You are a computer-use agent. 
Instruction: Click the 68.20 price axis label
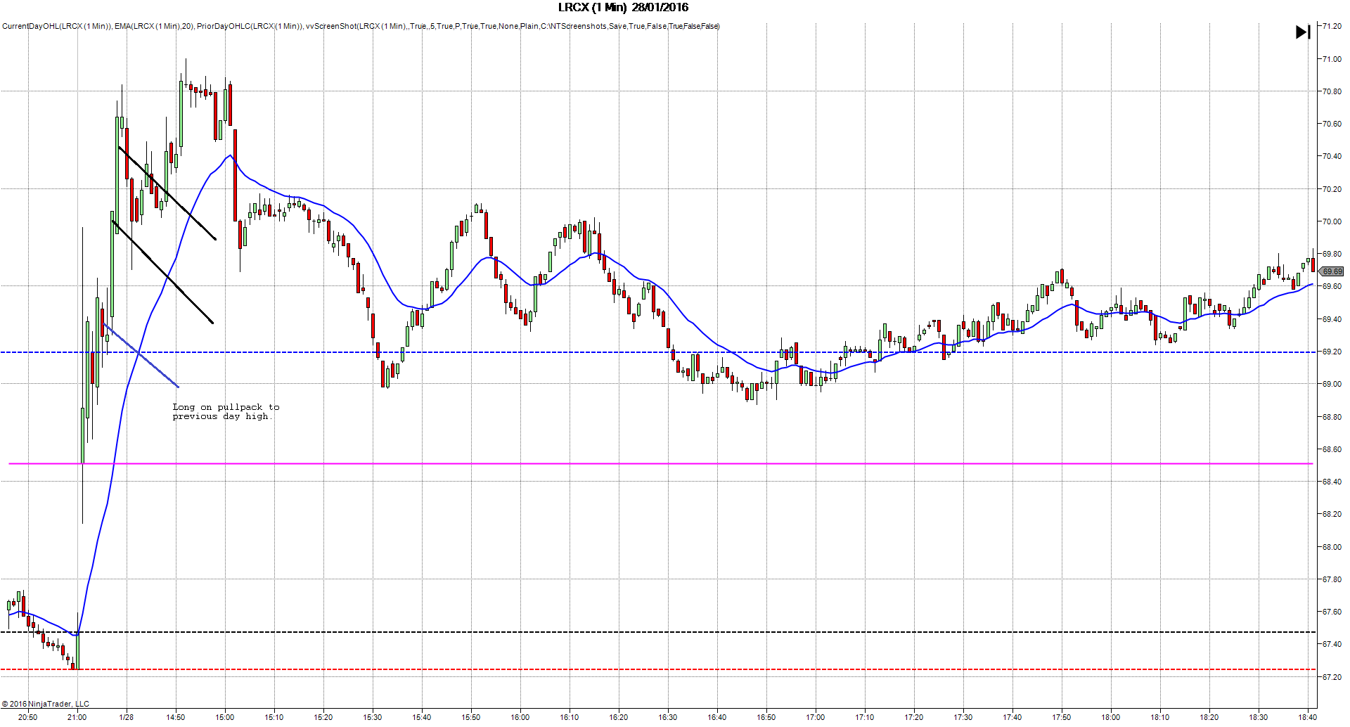(1332, 514)
